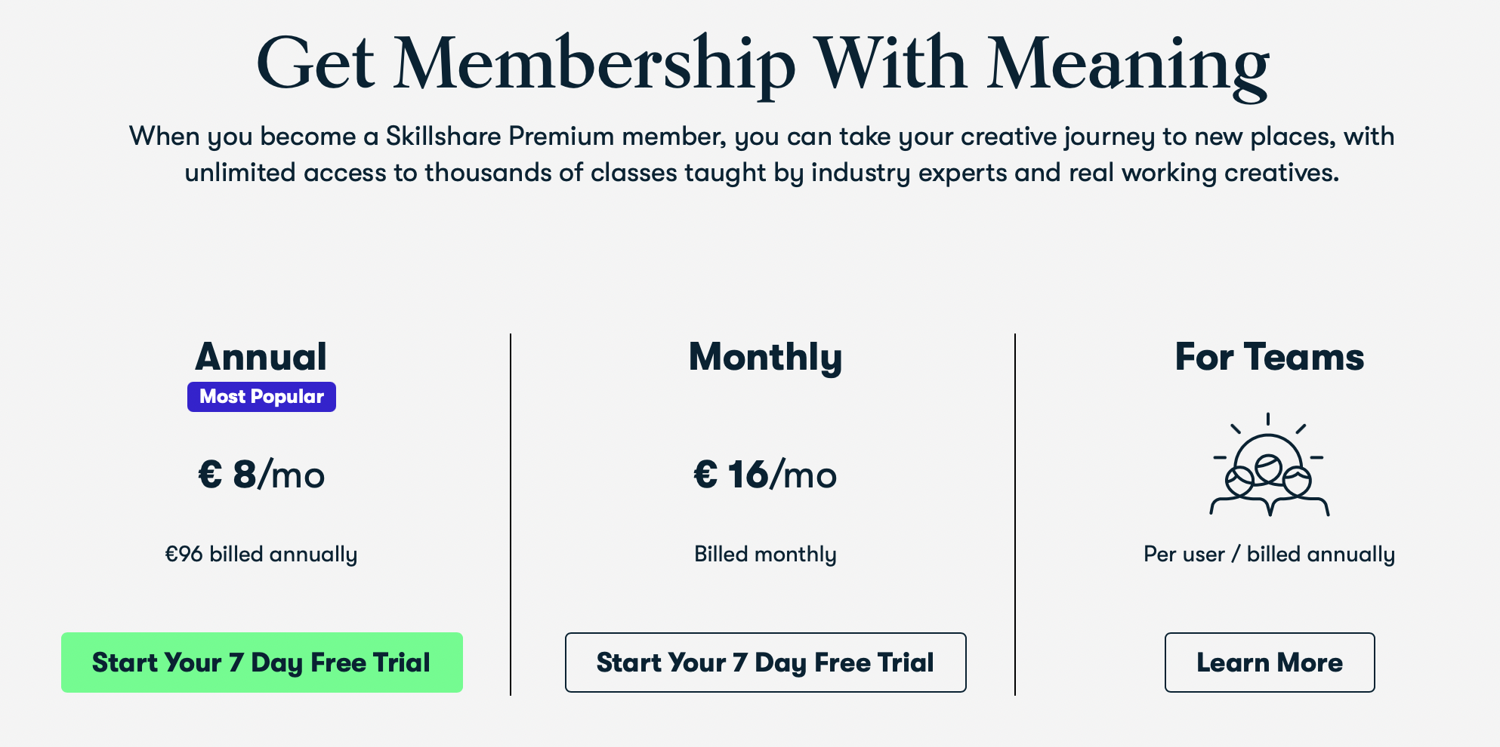The image size is (1500, 747).
Task: Click the Billed monthly note
Action: (765, 555)
